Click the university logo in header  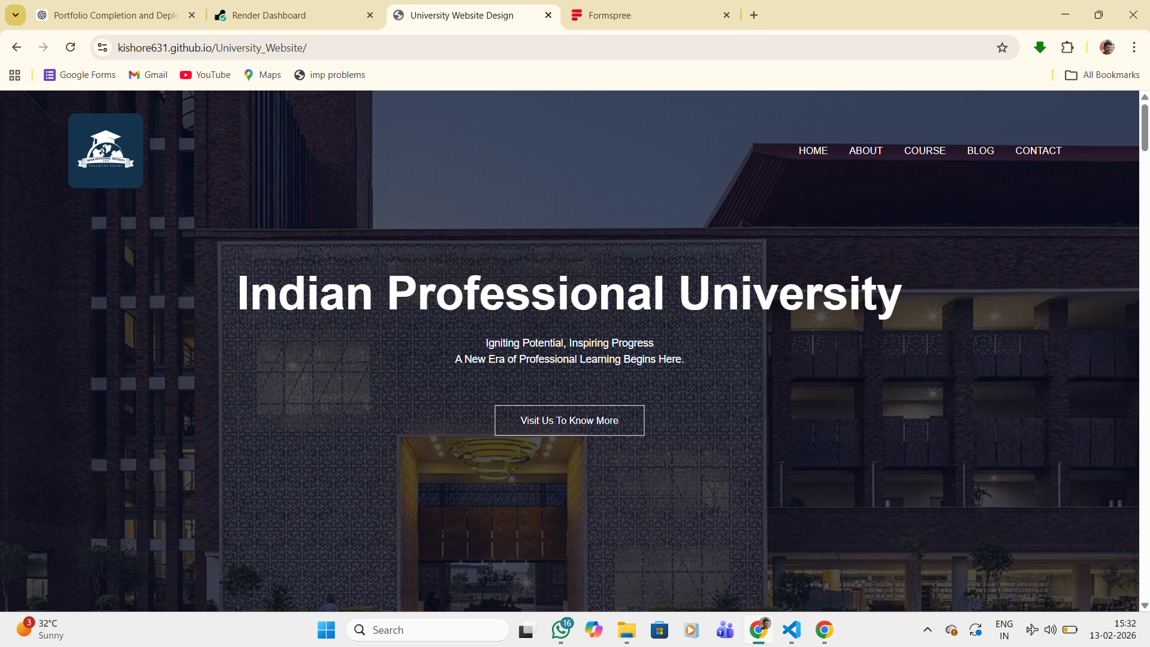pos(105,151)
